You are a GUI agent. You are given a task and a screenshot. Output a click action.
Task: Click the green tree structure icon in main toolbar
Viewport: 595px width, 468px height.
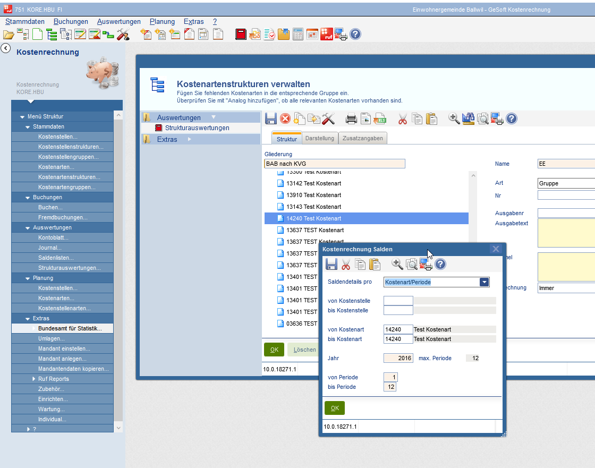click(52, 35)
